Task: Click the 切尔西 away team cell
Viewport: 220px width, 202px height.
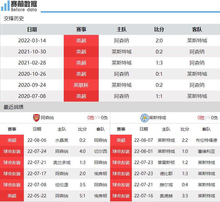Action: [x=101, y=151]
